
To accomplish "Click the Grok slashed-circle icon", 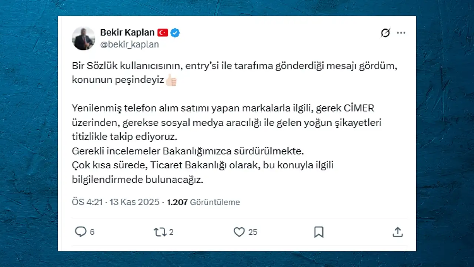I will 385,33.
